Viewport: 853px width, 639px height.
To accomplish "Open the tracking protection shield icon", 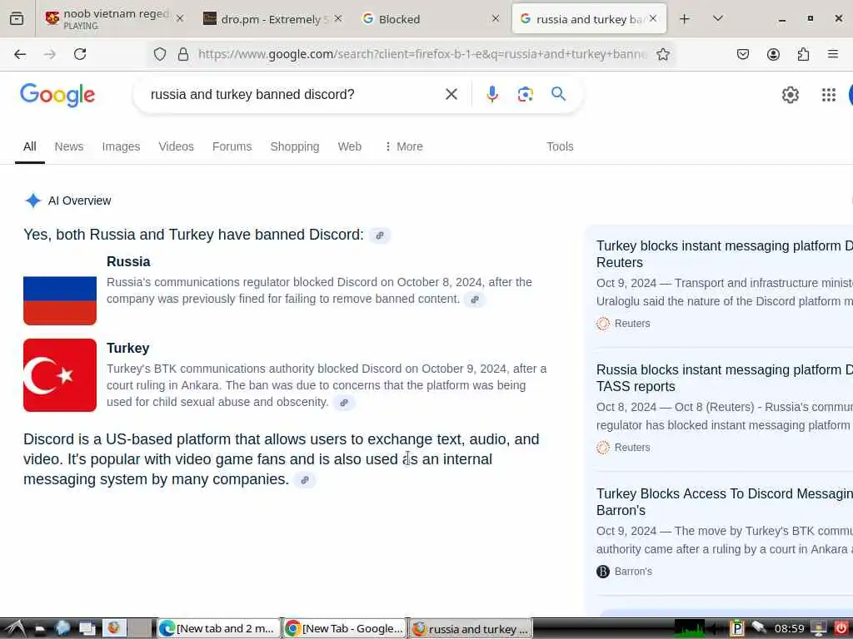I will (159, 54).
